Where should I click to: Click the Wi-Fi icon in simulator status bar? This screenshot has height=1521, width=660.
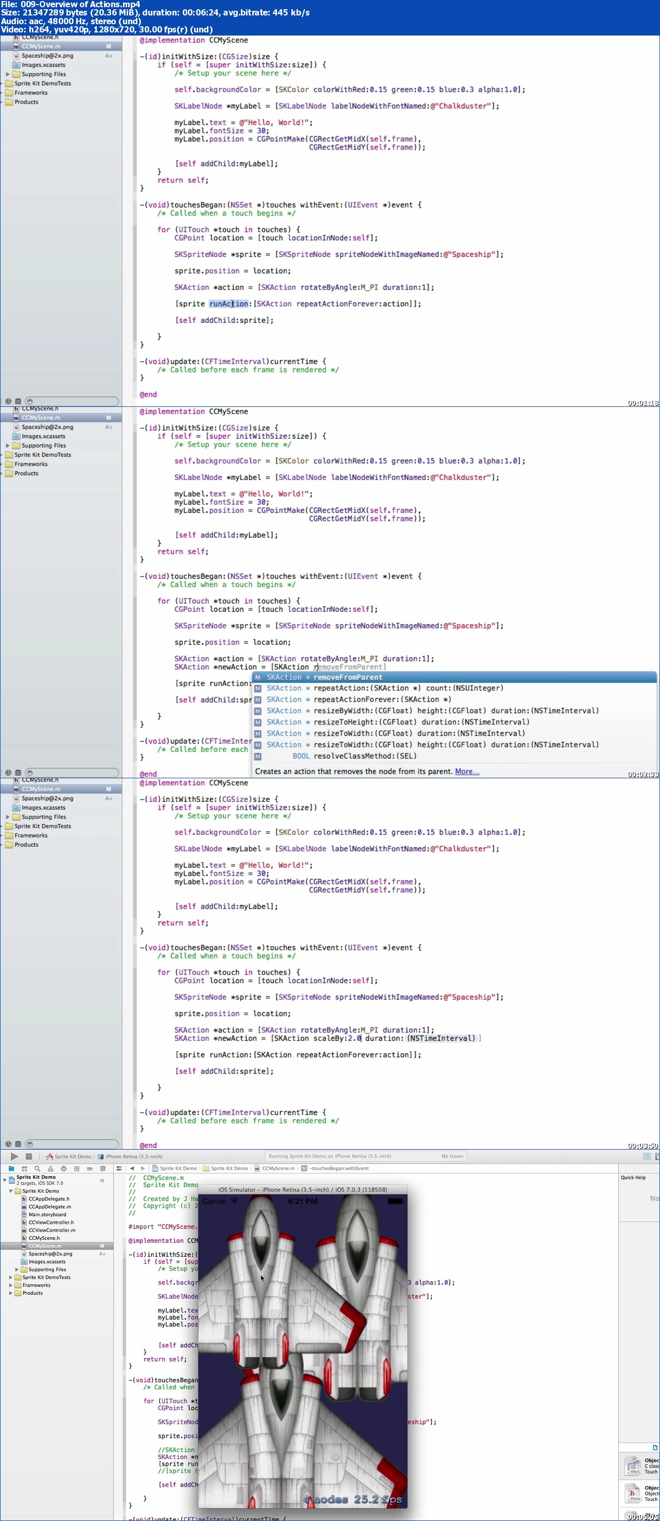pos(234,1201)
